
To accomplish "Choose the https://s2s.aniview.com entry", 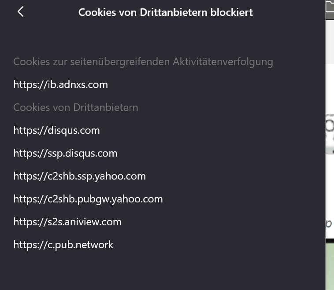I will coord(67,222).
